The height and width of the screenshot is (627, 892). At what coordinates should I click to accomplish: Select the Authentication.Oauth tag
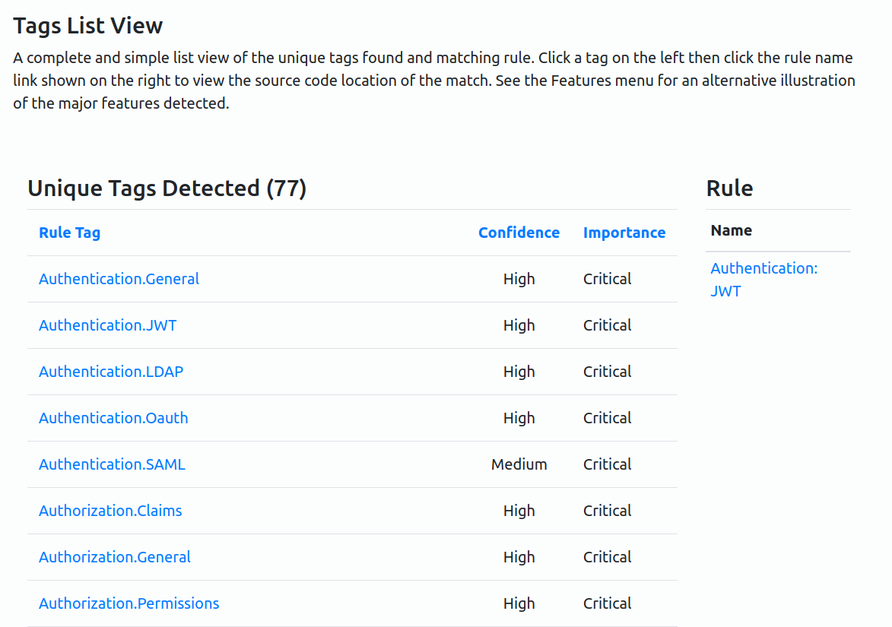113,418
